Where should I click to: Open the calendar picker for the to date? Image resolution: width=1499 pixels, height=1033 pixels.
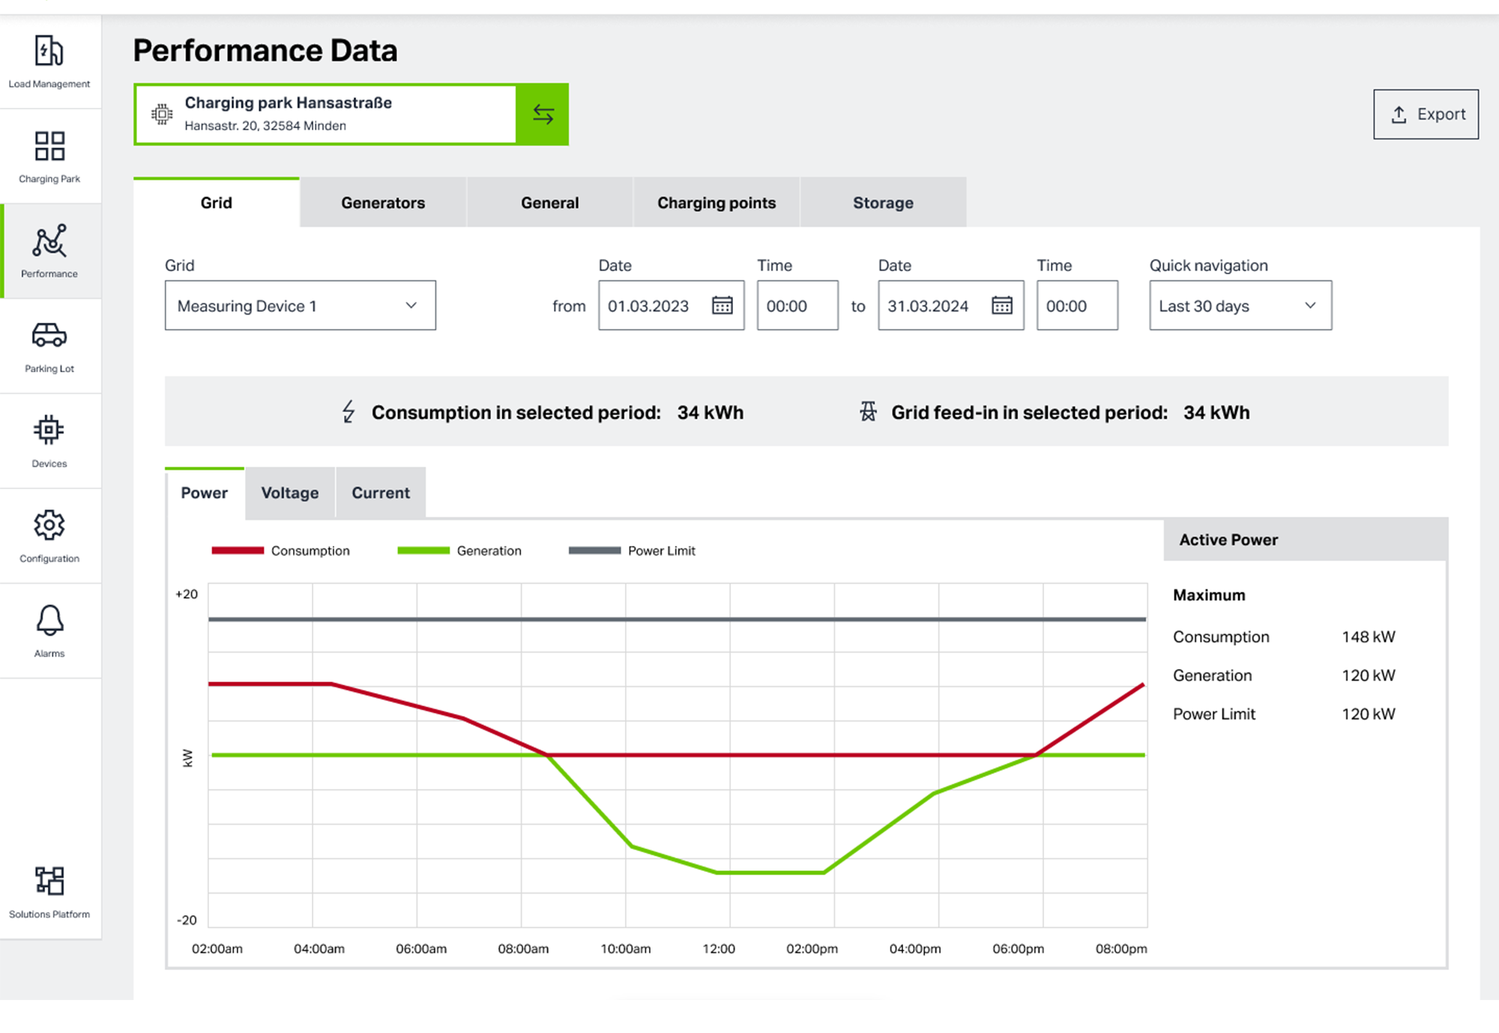point(1001,306)
